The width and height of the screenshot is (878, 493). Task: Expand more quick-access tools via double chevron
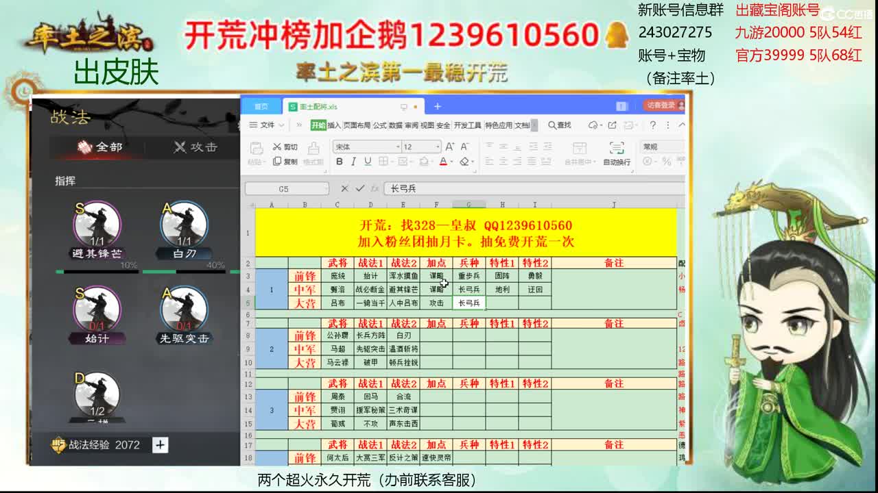click(x=299, y=125)
